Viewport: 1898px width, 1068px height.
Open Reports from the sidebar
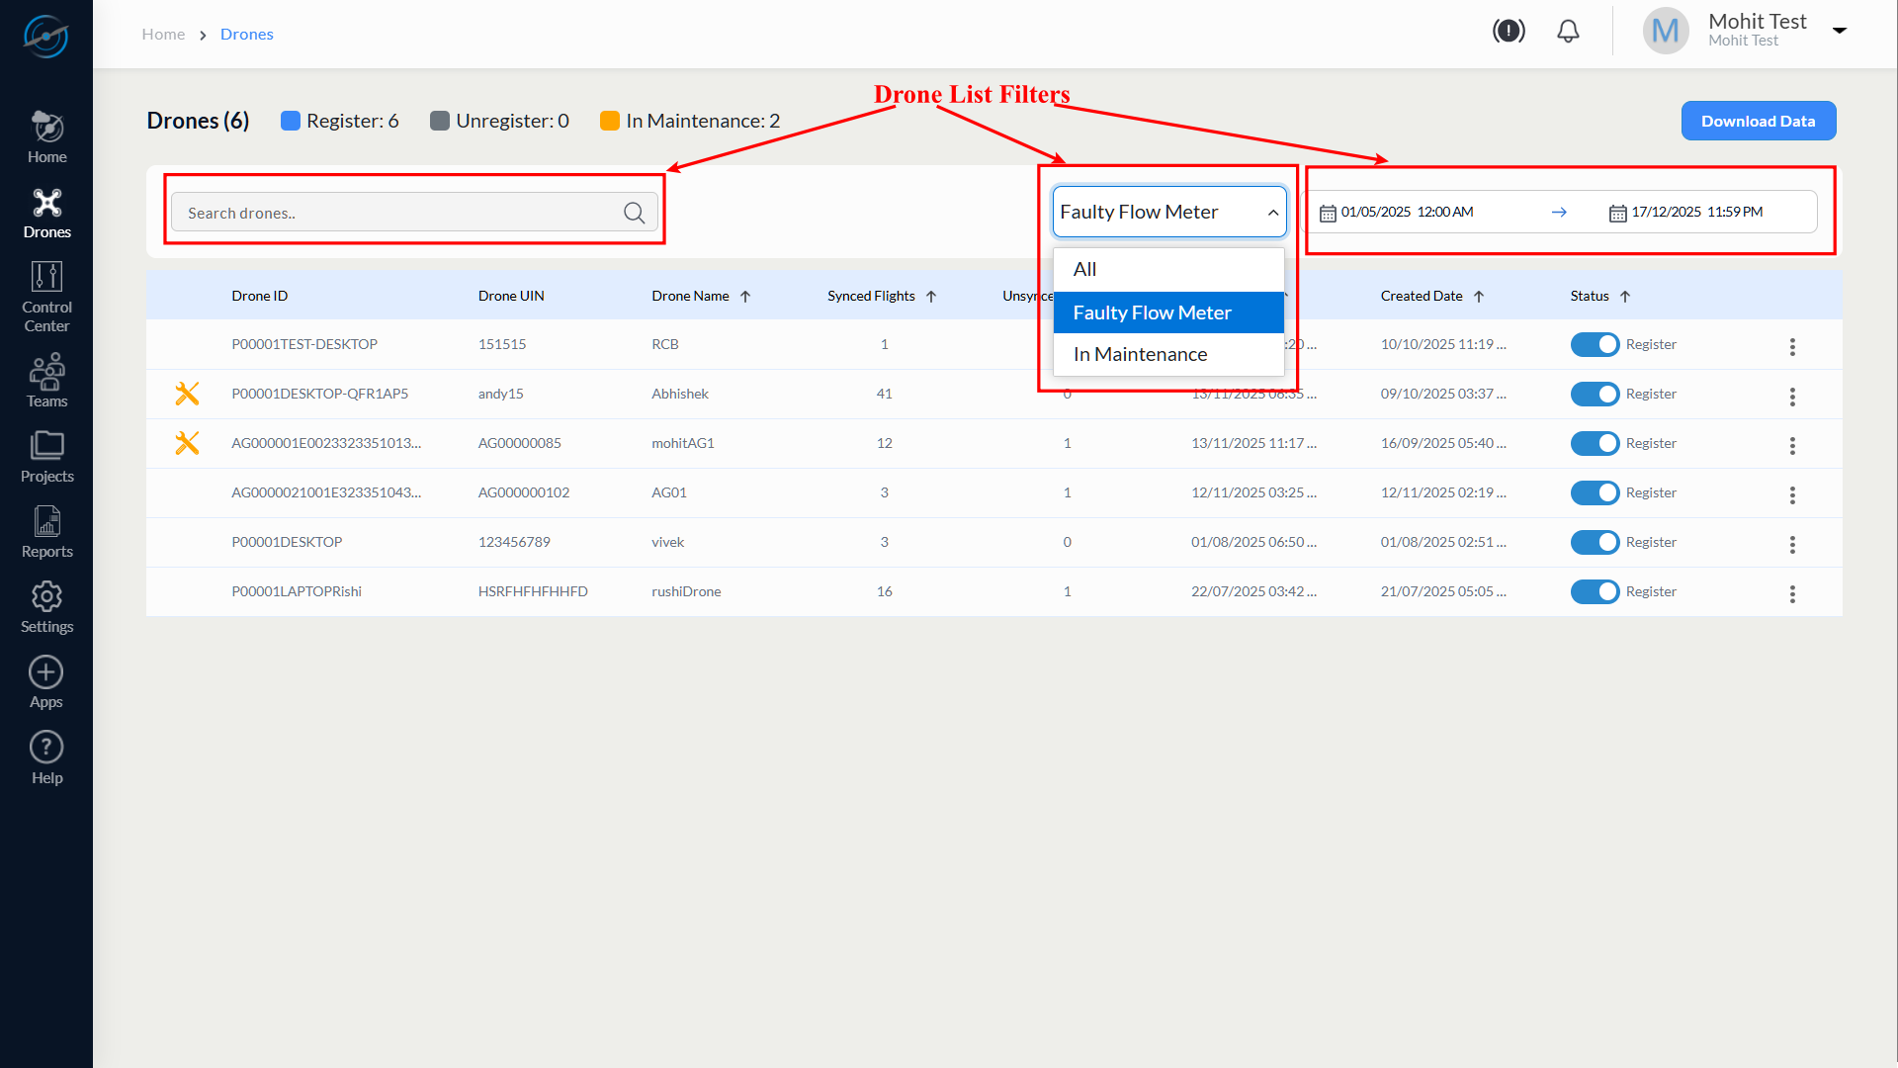point(46,523)
